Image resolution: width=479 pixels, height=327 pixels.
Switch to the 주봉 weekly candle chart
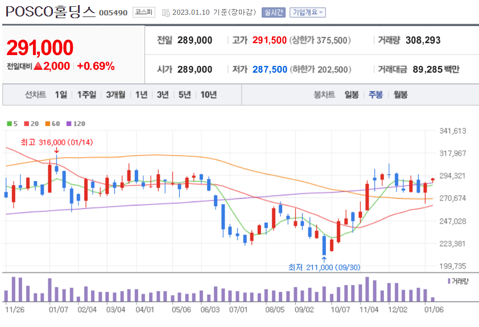pyautogui.click(x=375, y=95)
